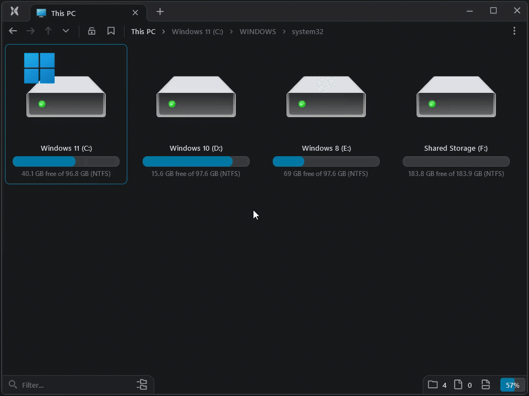The width and height of the screenshot is (529, 396).
Task: Click the 57% disk usage indicator
Action: (512, 385)
